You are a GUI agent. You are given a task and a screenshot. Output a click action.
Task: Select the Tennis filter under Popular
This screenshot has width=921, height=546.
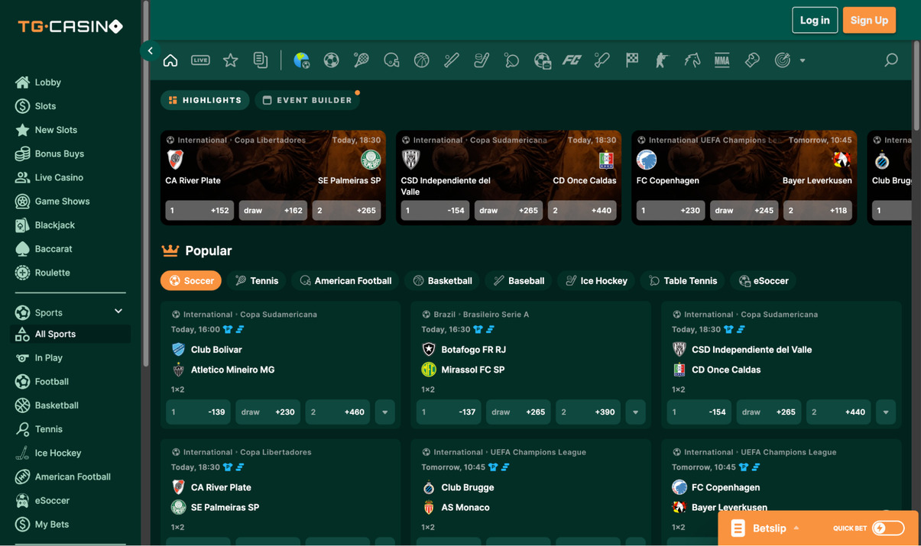point(257,281)
